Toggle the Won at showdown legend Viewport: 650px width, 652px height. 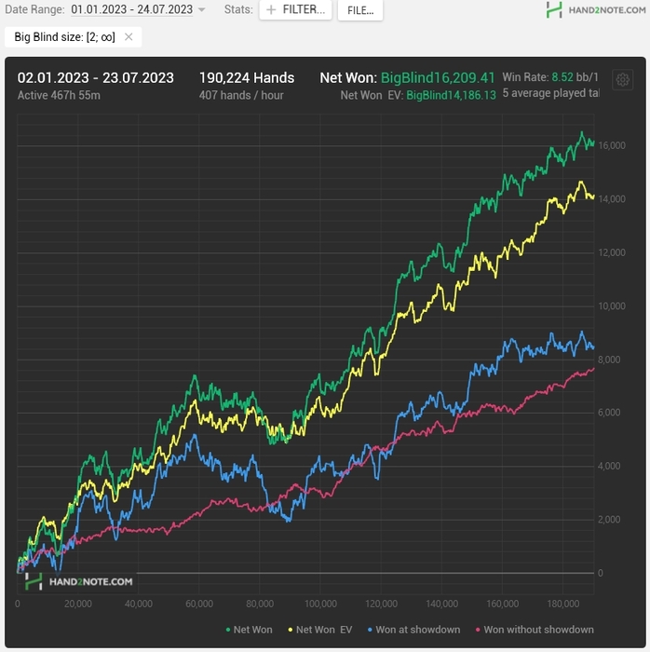(x=414, y=630)
